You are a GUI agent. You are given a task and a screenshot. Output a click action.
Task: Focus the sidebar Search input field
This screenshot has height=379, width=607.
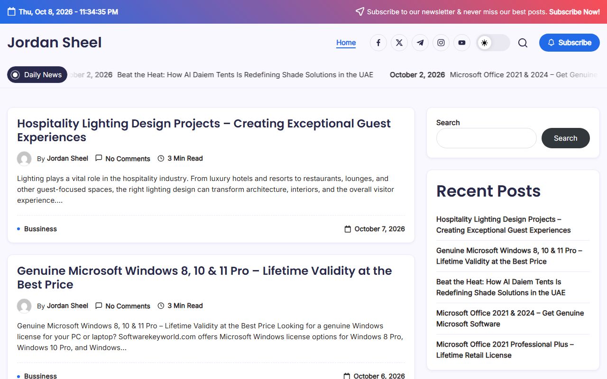(x=486, y=138)
